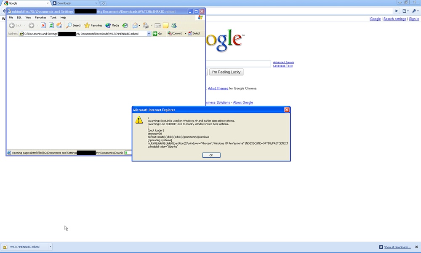
Task: Open Chrome's wrench settings menu
Action: pos(416,11)
